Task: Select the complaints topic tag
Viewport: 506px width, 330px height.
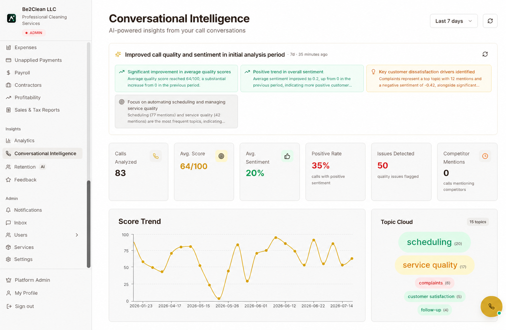Action: 434,283
